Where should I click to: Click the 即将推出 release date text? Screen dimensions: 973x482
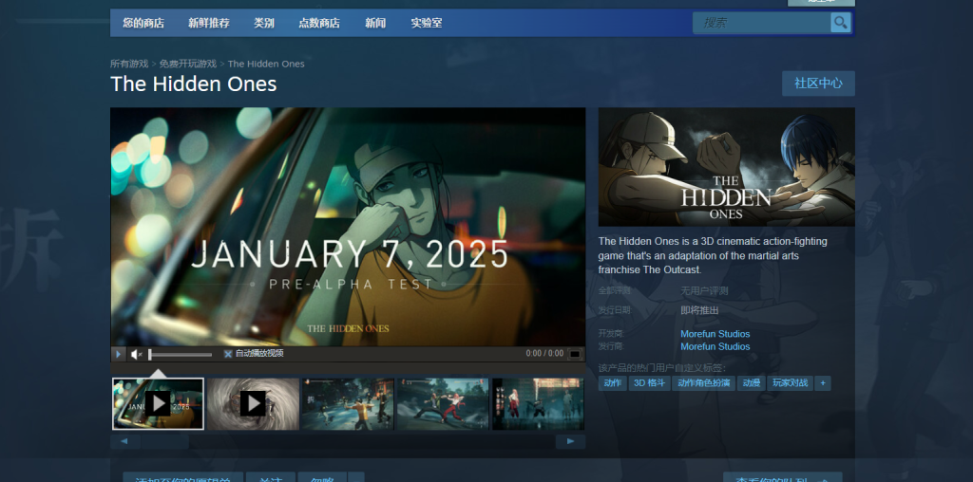(x=699, y=310)
